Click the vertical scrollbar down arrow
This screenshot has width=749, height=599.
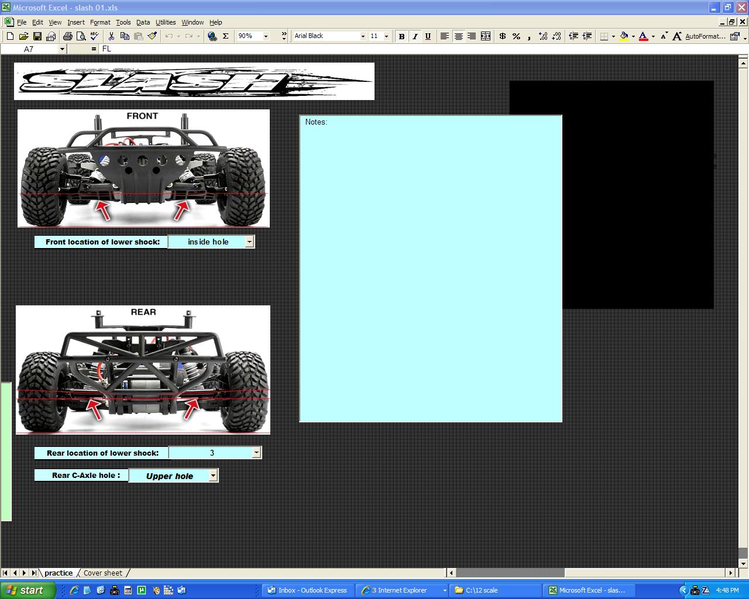coord(743,564)
